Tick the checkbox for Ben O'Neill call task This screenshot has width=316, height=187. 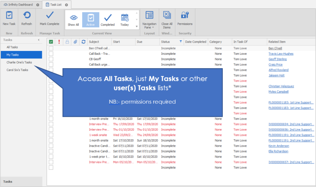pyautogui.click(x=51, y=48)
